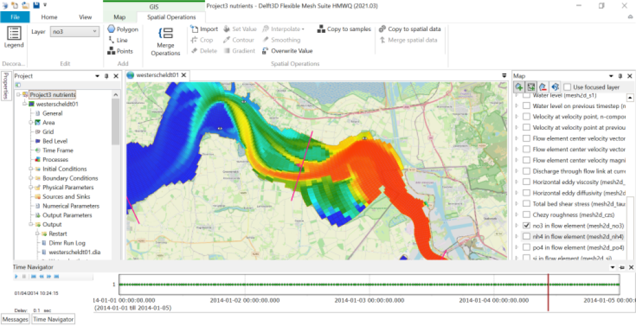The width and height of the screenshot is (636, 326).
Task: Open the Layer dropdown showing no3
Action: point(75,31)
